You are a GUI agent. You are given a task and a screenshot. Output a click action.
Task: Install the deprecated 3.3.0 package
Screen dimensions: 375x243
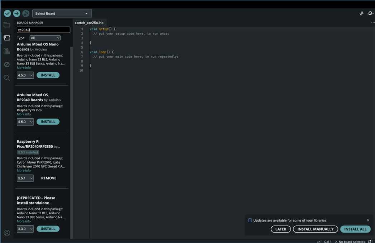[48, 229]
